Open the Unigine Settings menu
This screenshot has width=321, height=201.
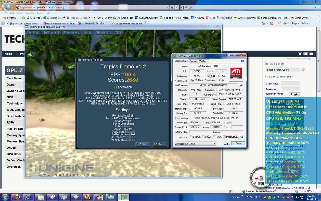pyautogui.click(x=33, y=33)
